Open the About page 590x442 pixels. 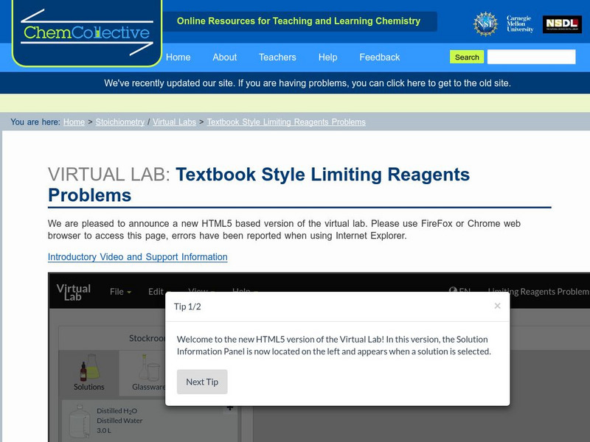225,57
